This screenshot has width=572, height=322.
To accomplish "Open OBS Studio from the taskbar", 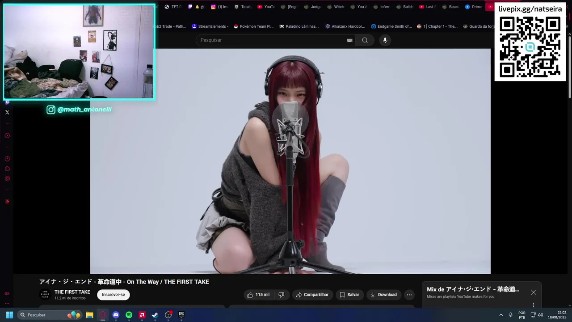I will (168, 315).
